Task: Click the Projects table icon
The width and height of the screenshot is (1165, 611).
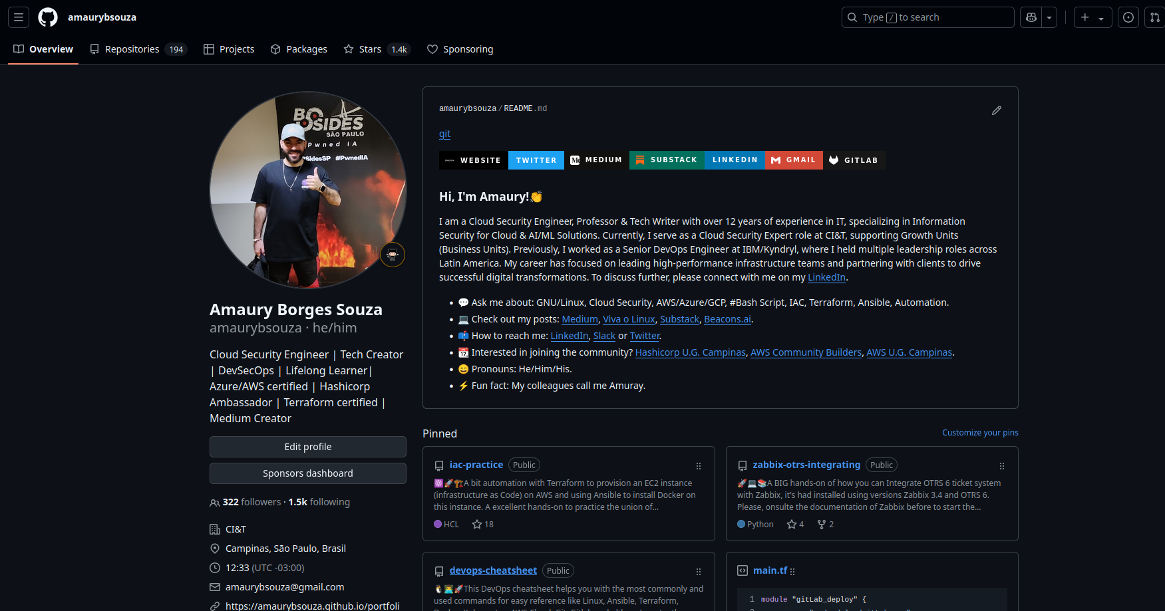Action: pyautogui.click(x=209, y=49)
